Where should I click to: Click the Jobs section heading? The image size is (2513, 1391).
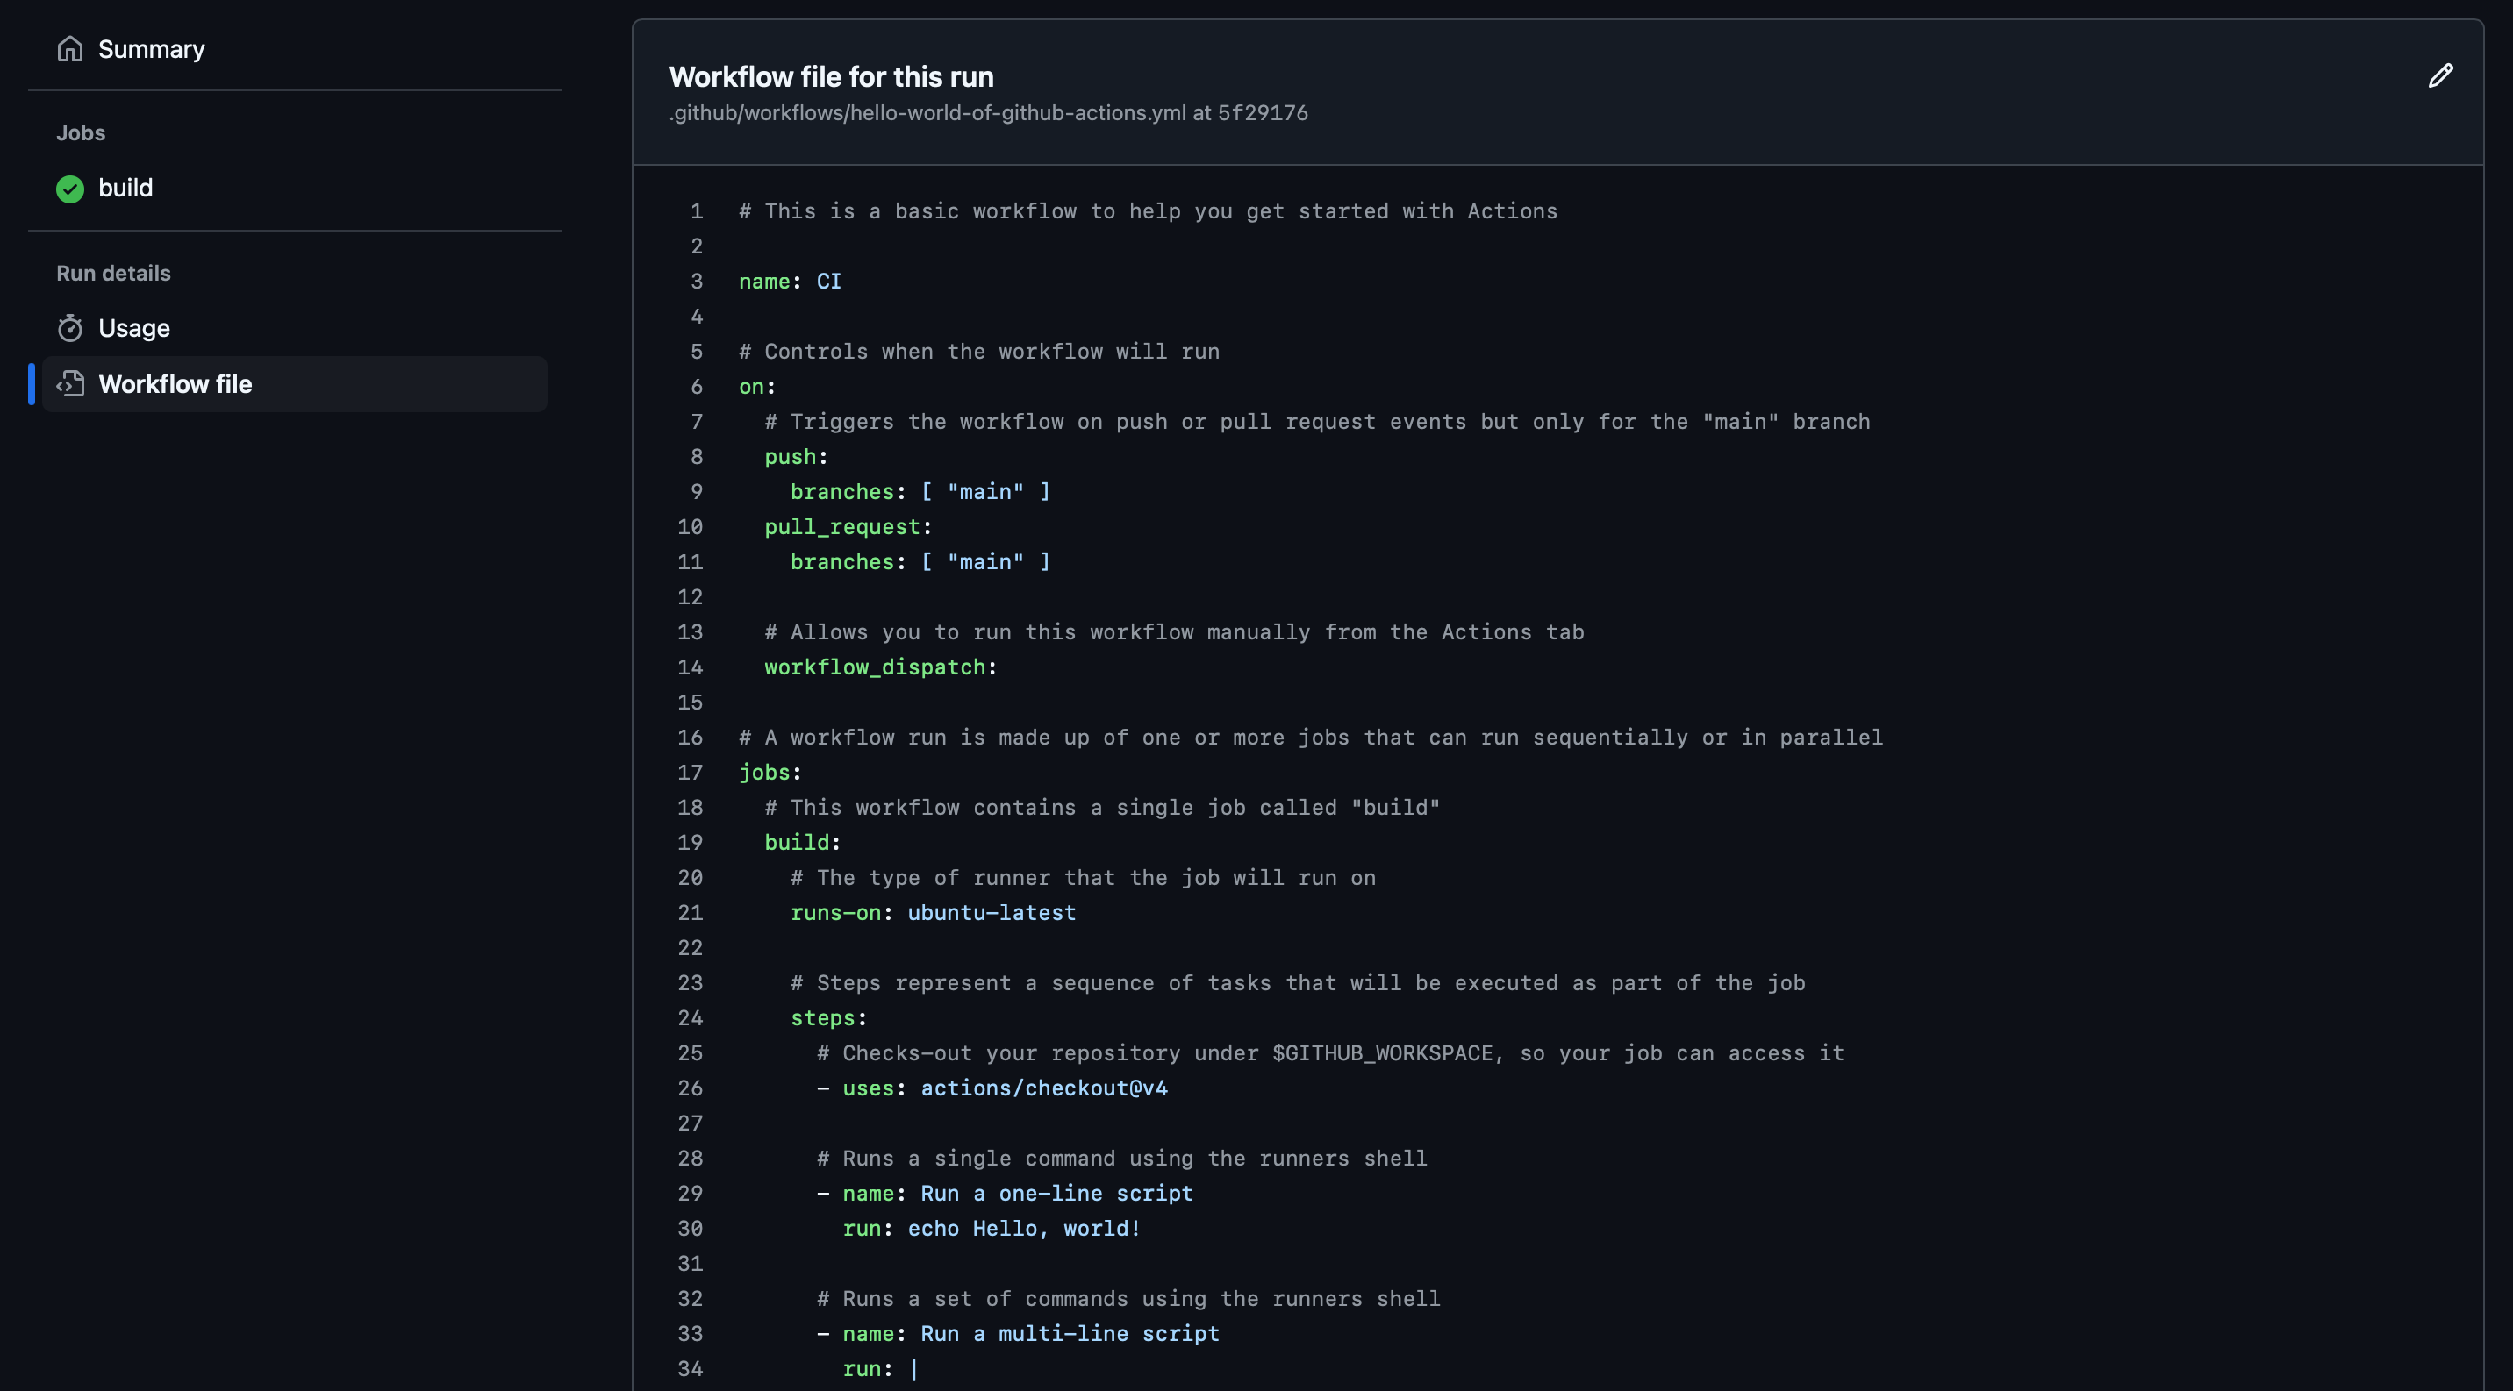pyautogui.click(x=81, y=132)
